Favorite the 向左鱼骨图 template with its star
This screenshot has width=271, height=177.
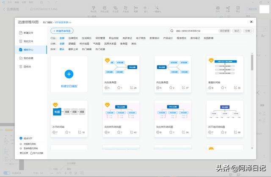click(171, 88)
